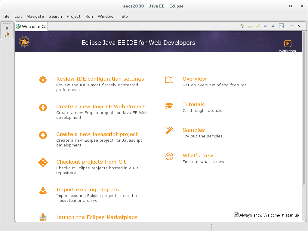The width and height of the screenshot is (308, 231).
Task: Restore the minimized left sidebar stack
Action: [x=7, y=28]
